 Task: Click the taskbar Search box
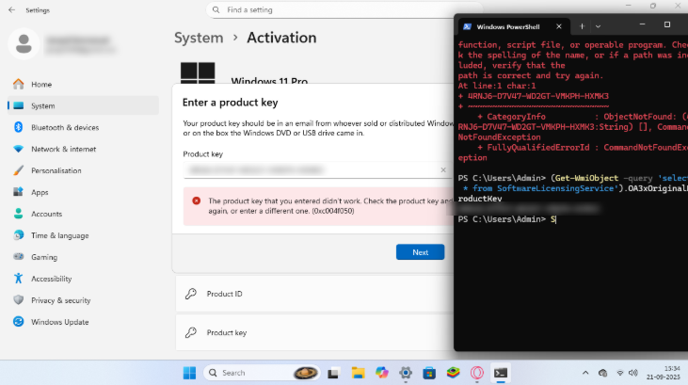(261, 373)
